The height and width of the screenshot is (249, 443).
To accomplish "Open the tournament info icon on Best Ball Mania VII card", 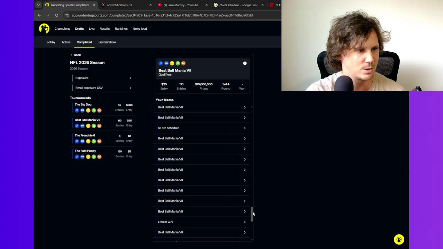I will pyautogui.click(x=245, y=63).
